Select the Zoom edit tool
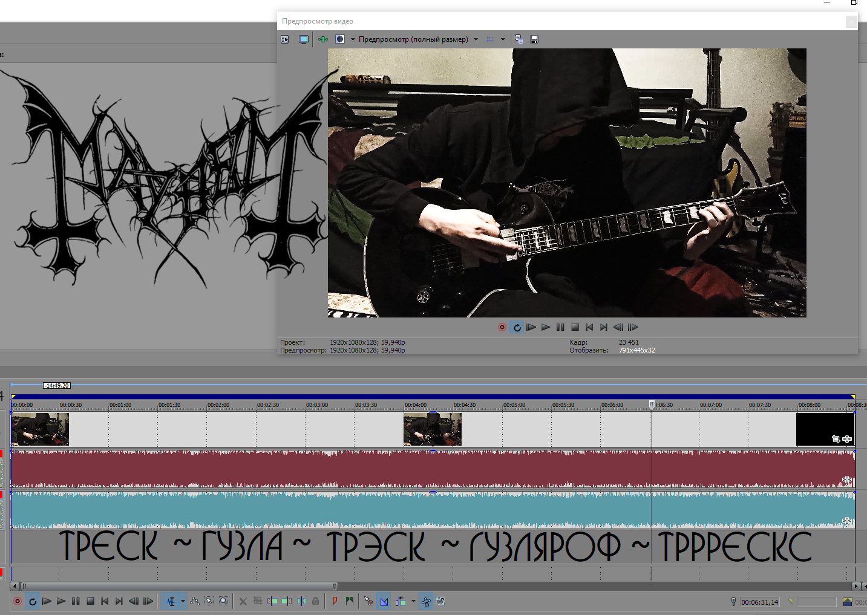The width and height of the screenshot is (867, 615). 223,601
